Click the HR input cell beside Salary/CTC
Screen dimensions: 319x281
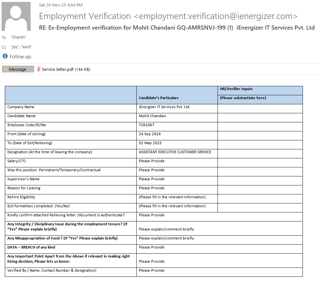click(260, 163)
